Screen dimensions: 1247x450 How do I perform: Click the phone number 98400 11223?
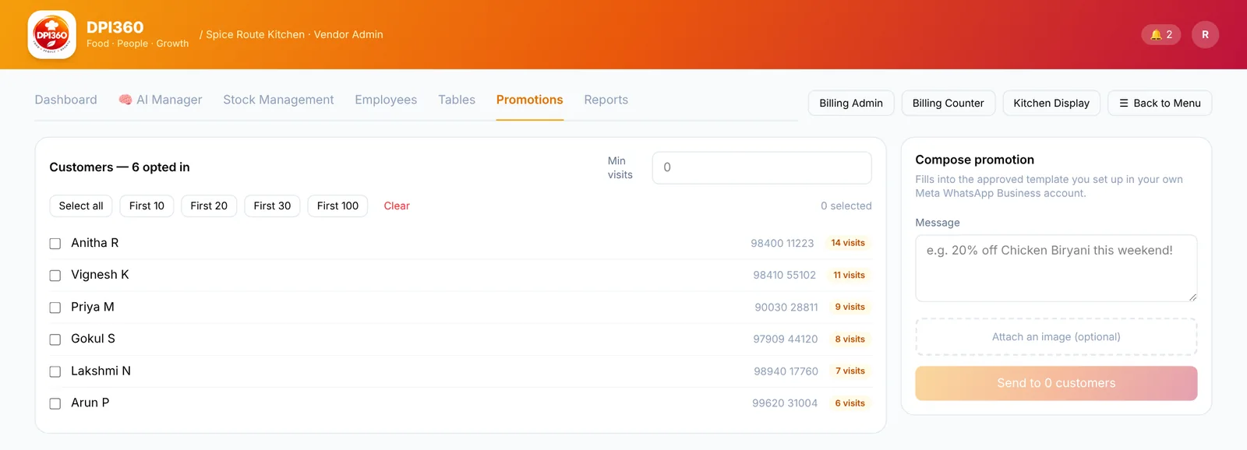click(x=782, y=243)
